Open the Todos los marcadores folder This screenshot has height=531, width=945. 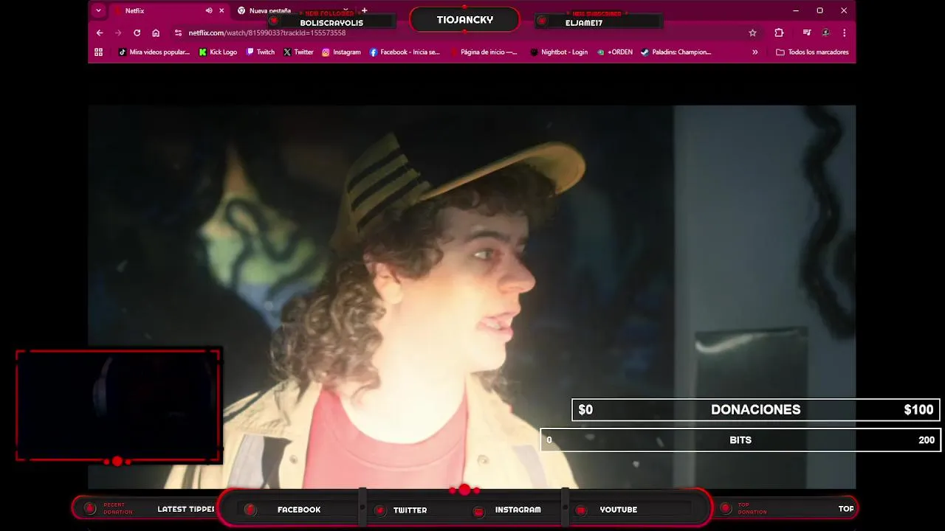coord(812,52)
